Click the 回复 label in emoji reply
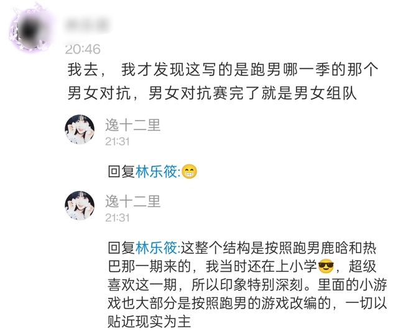 tap(121, 172)
